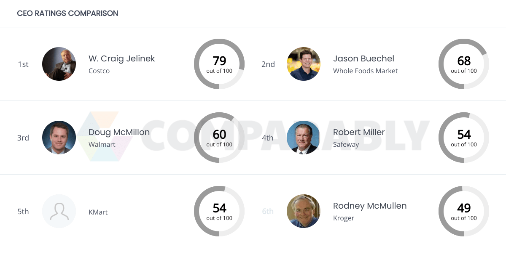Open W. Craig Jelinek's CEO profile link
The height and width of the screenshot is (265, 506).
click(x=121, y=58)
